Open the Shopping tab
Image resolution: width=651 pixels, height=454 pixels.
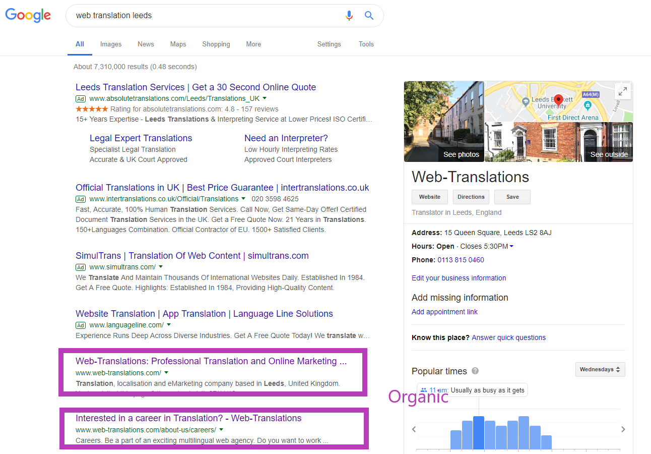(216, 44)
